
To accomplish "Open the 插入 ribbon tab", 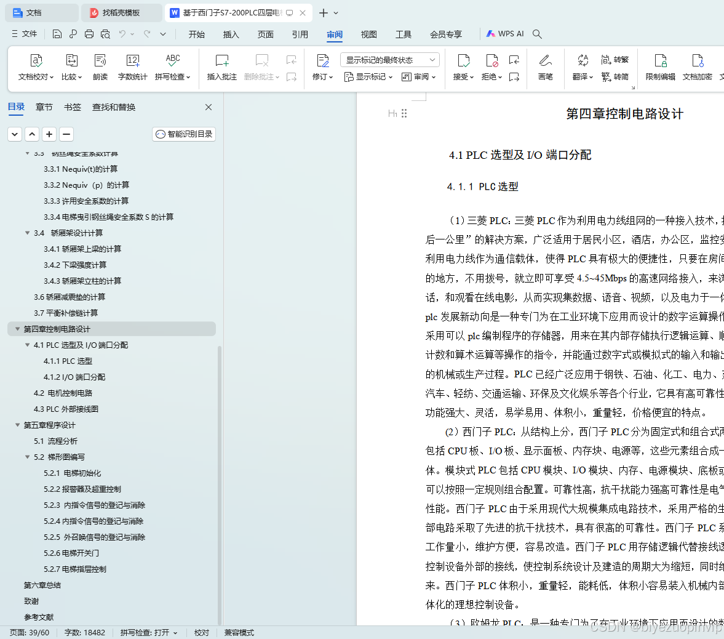I will (x=231, y=34).
